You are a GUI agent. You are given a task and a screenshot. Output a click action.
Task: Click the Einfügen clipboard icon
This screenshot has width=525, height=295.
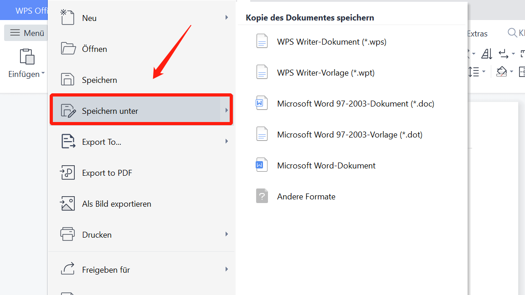[27, 57]
